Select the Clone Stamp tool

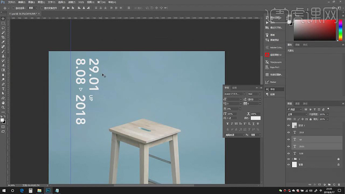tap(3, 56)
